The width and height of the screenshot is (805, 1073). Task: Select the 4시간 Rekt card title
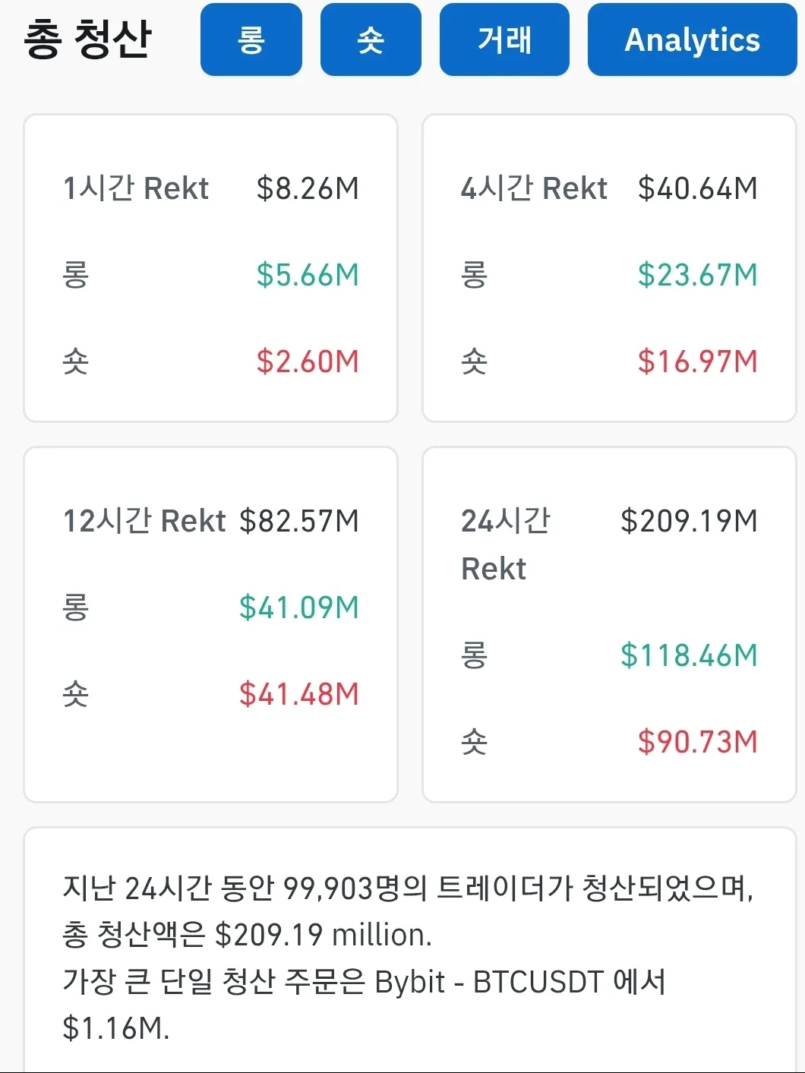(x=534, y=188)
